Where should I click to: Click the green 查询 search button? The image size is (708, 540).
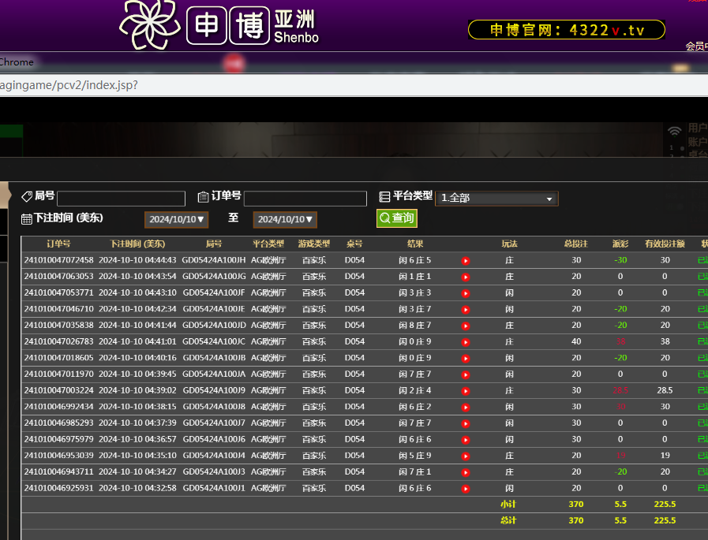(396, 218)
